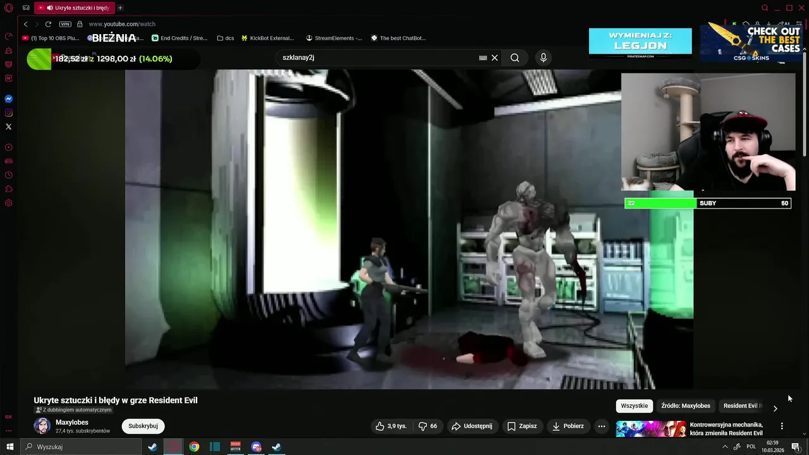This screenshot has width=809, height=455.
Task: Open The best ChatBot... bookmark
Action: 398,38
